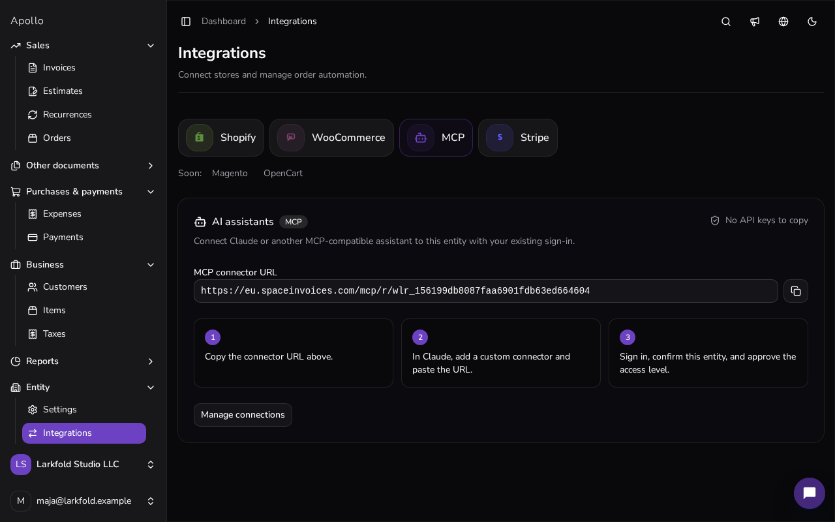Open the Larkfold Studio LLC entity switcher
Screen dimensions: 835x522
[83, 465]
